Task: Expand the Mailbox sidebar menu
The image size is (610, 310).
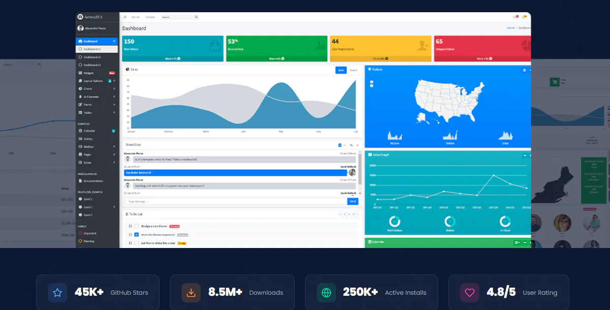Action: (97, 147)
